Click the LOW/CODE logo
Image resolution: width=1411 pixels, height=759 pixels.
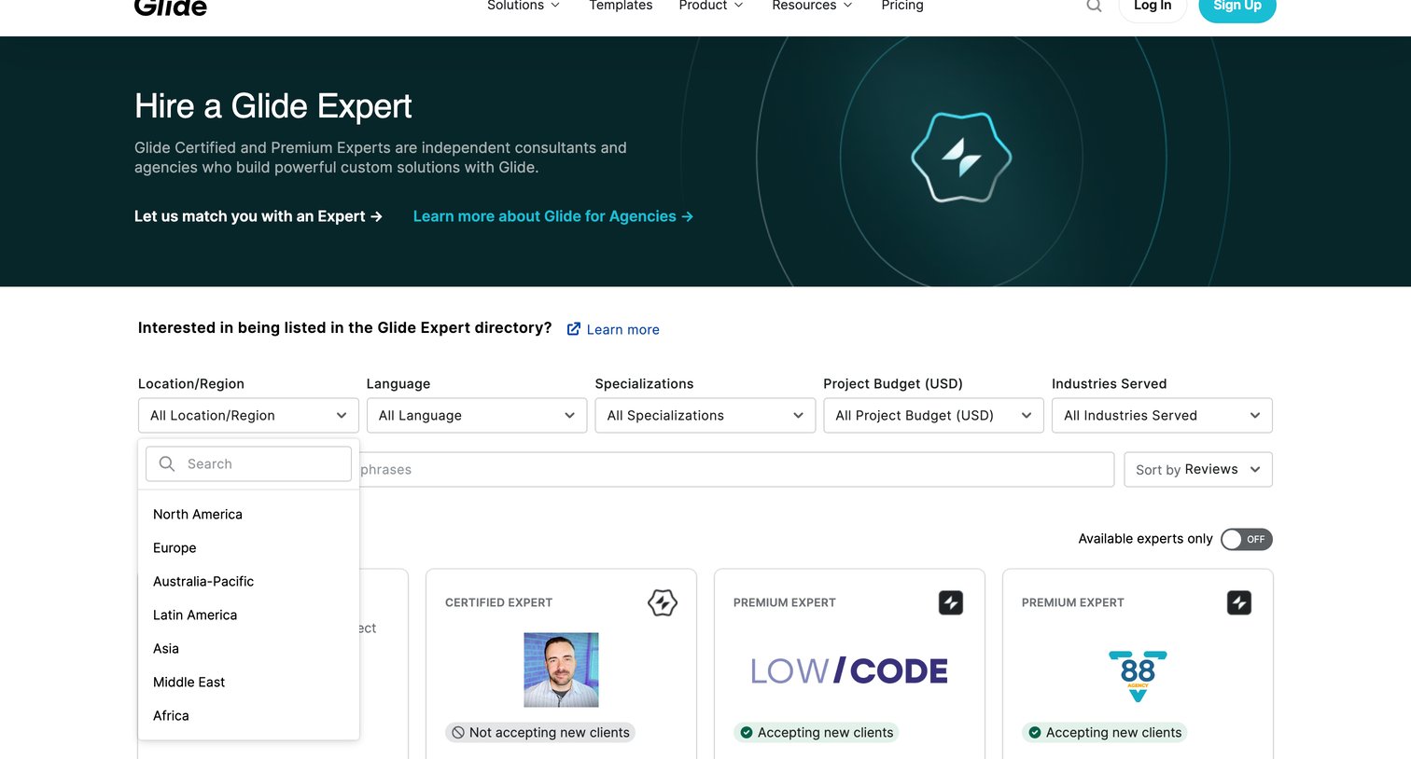point(849,670)
